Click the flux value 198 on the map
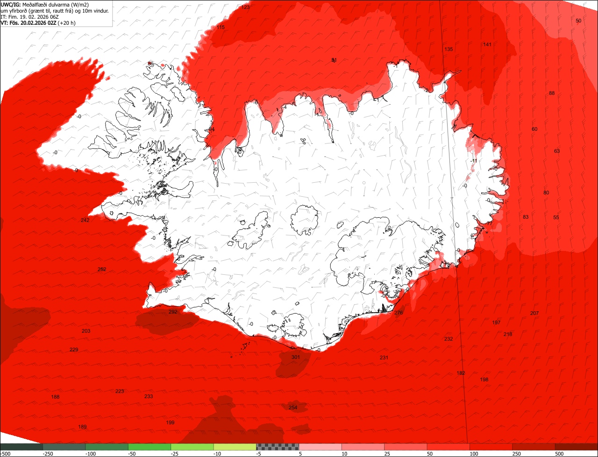Screen dimensions: 598x457 (484, 379)
